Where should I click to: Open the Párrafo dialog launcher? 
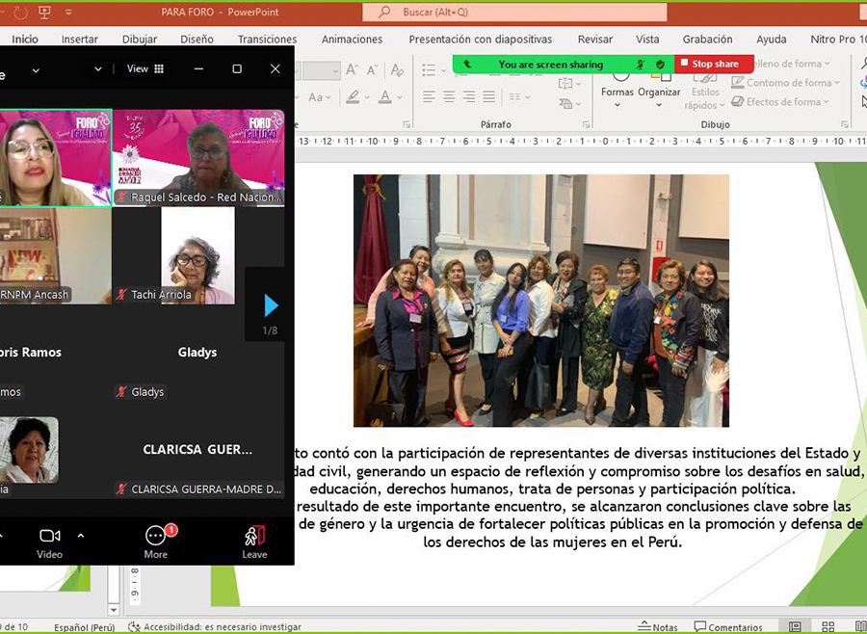tap(586, 124)
